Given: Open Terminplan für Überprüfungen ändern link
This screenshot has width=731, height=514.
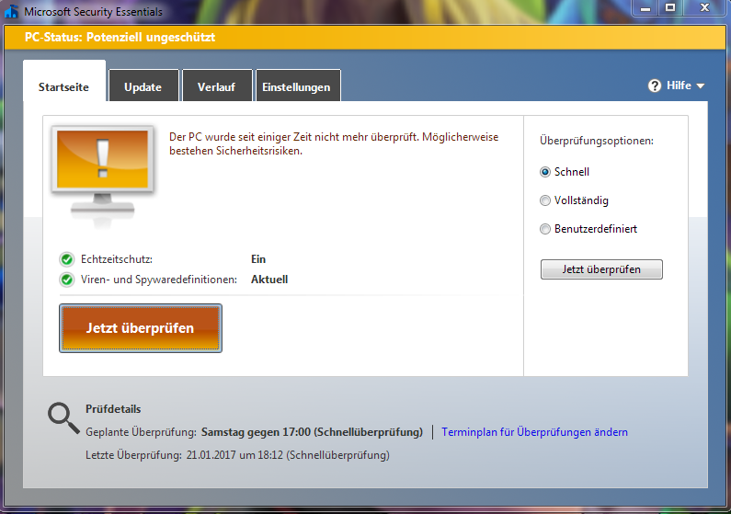Looking at the screenshot, I should [534, 432].
